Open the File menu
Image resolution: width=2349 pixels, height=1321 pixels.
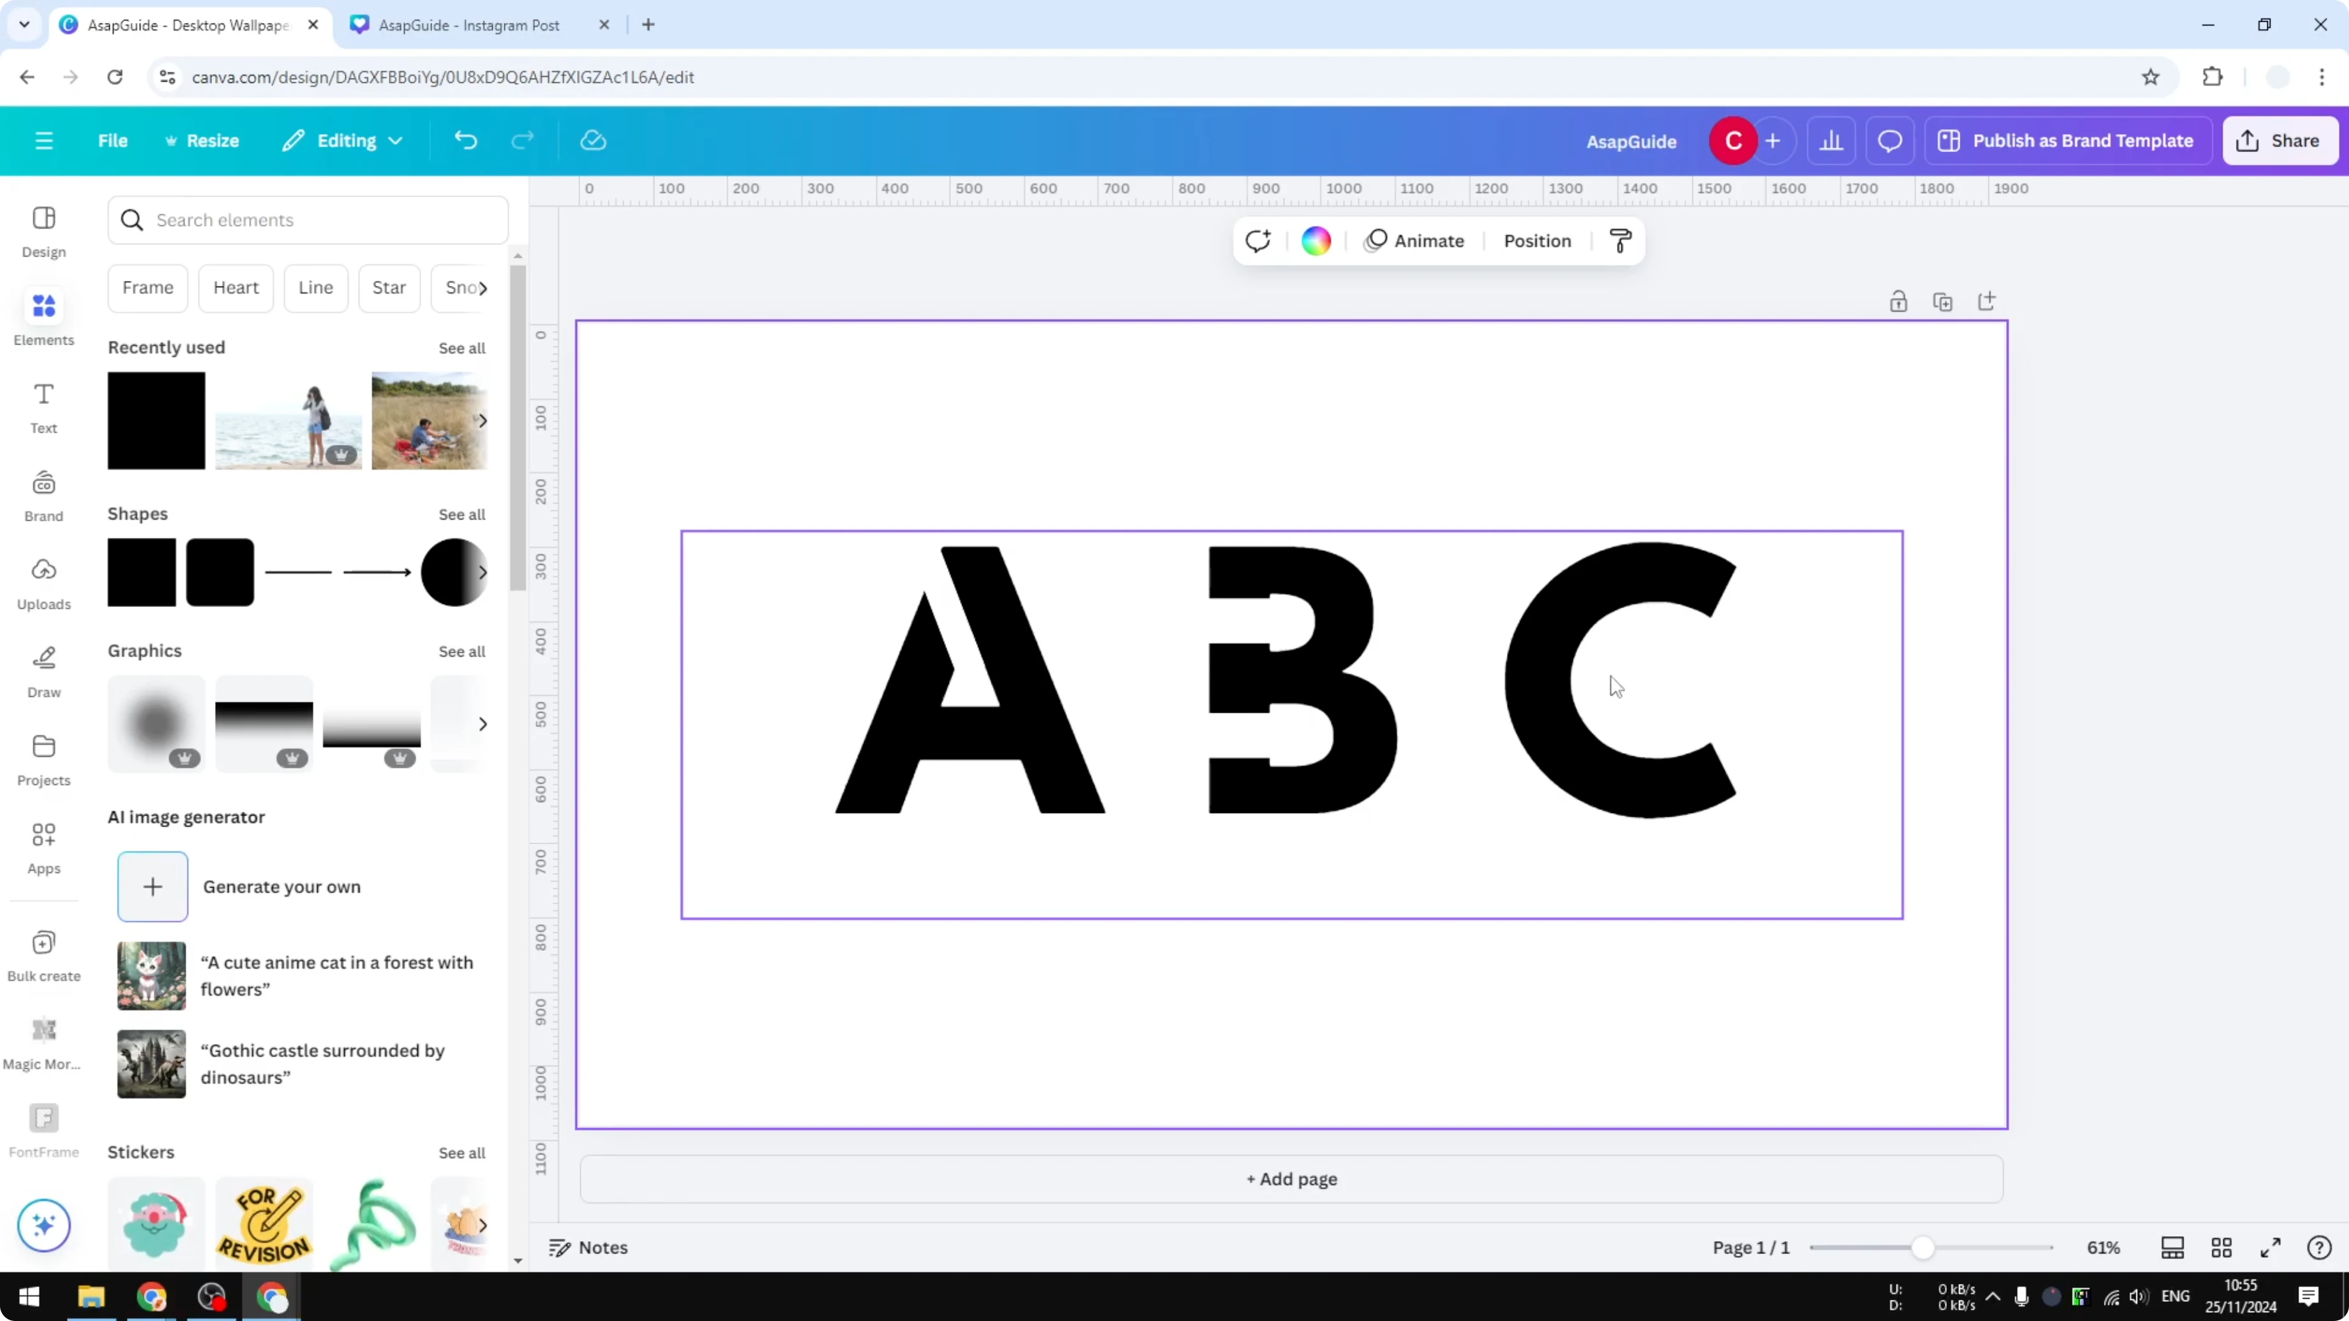coord(113,140)
